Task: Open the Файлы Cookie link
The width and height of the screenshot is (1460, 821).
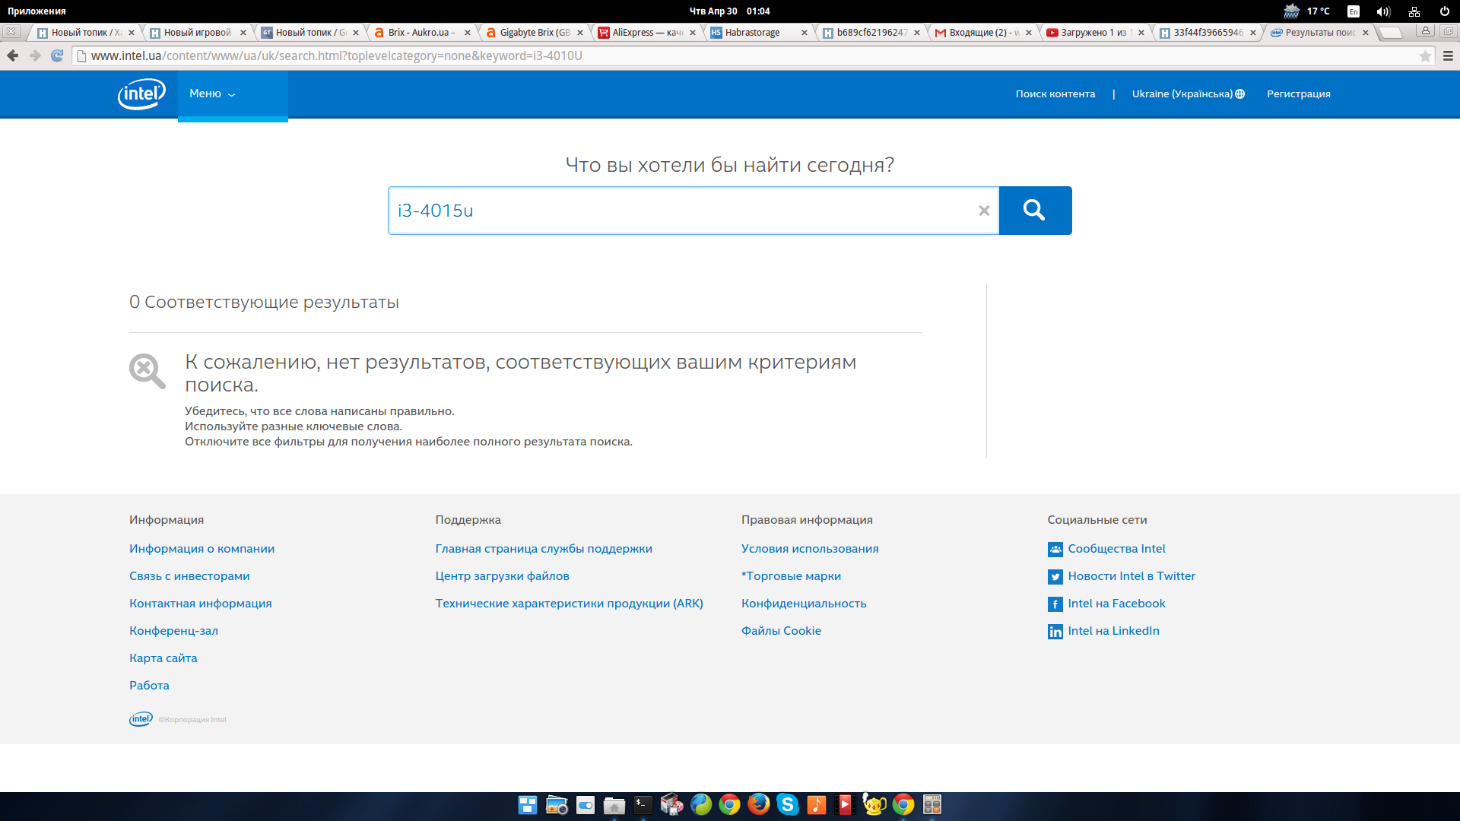Action: (x=781, y=631)
